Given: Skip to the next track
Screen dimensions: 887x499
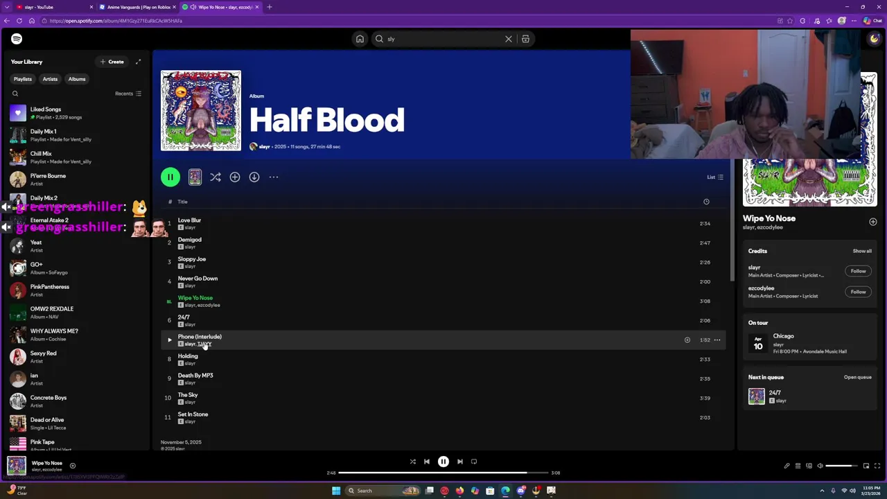Looking at the screenshot, I should tap(460, 462).
